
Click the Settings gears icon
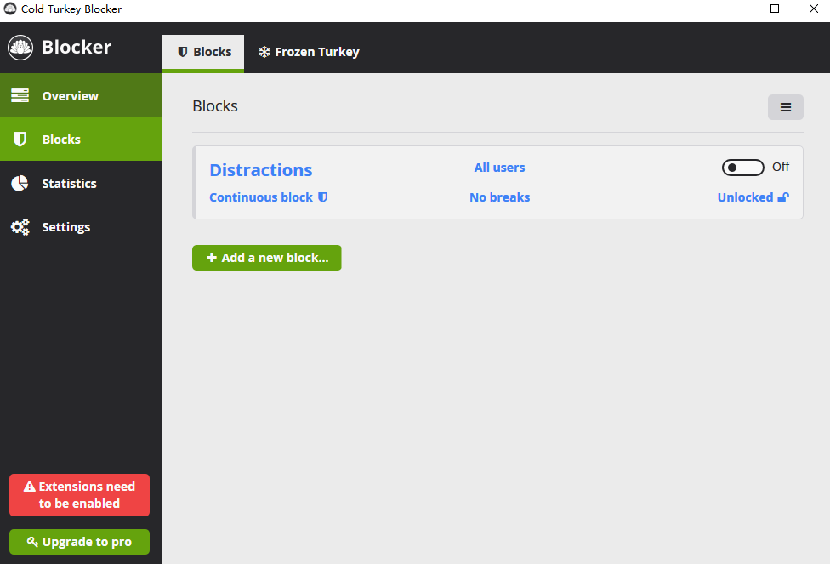point(20,228)
